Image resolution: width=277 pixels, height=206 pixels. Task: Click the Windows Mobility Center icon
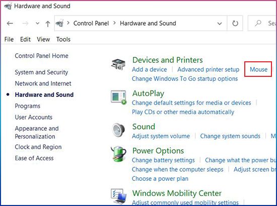[x=119, y=196]
